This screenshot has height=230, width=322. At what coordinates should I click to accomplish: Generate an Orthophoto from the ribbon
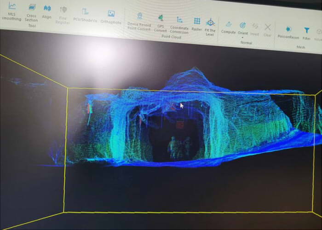[x=111, y=17]
